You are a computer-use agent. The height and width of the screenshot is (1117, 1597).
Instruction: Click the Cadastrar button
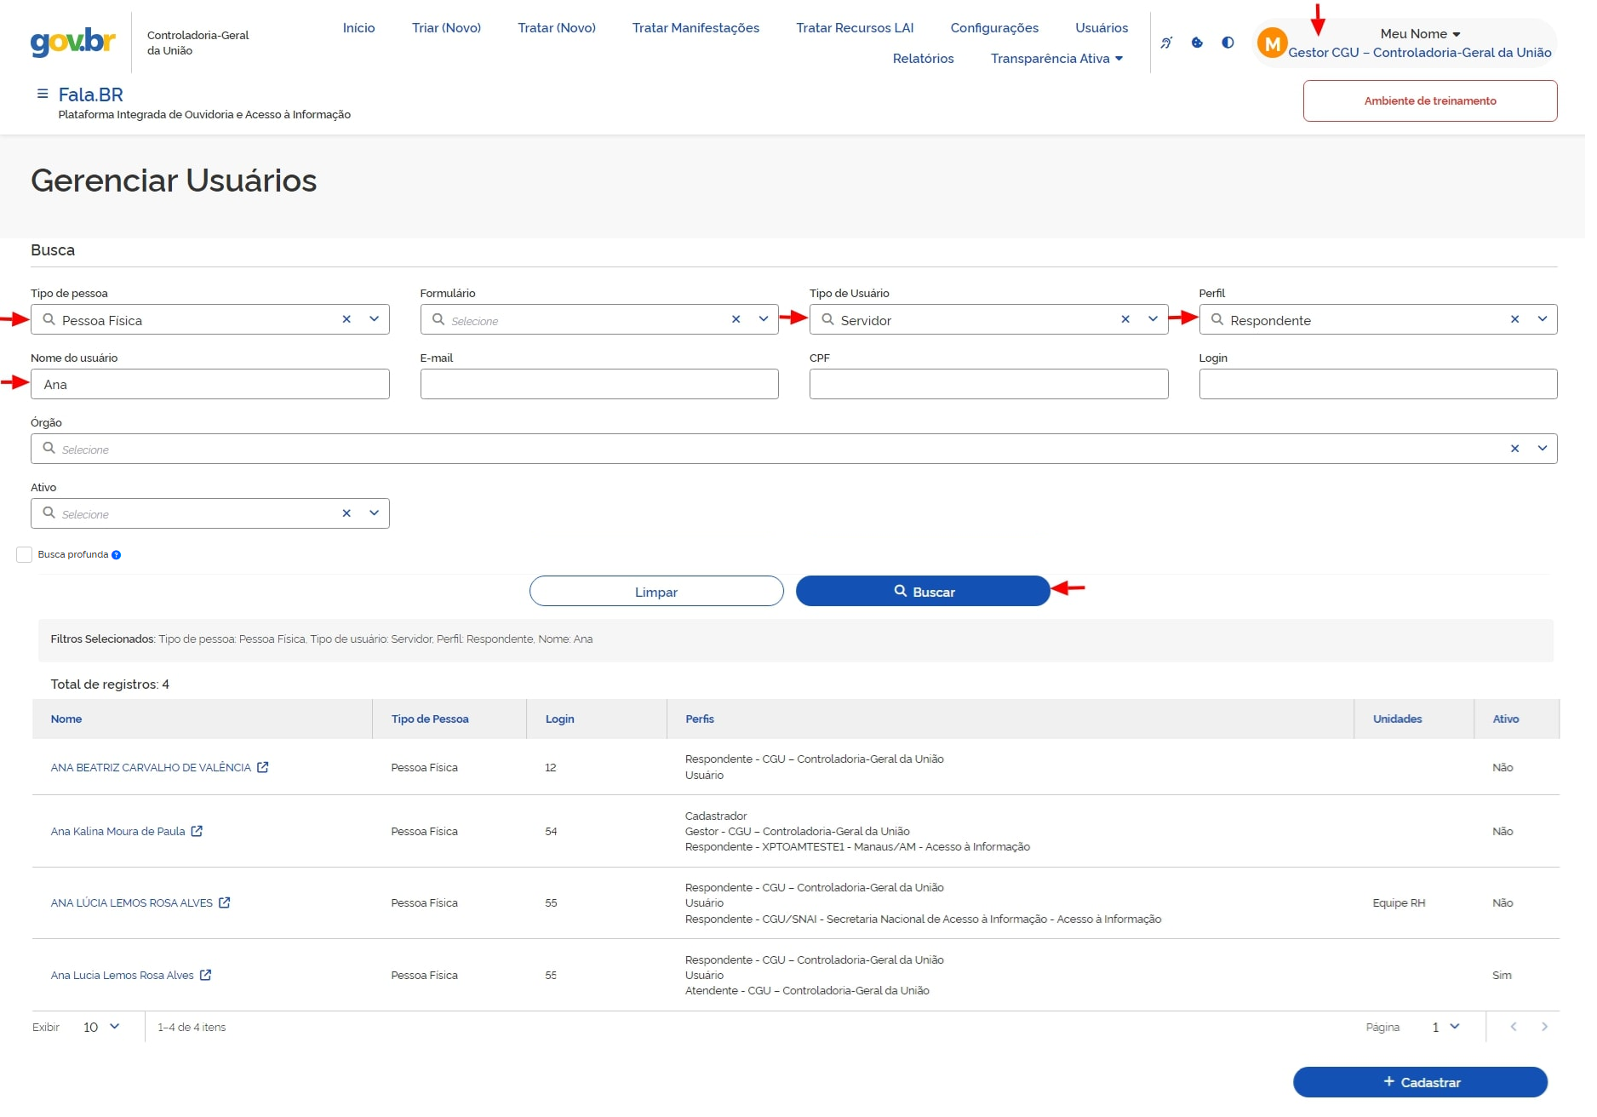pos(1420,1082)
